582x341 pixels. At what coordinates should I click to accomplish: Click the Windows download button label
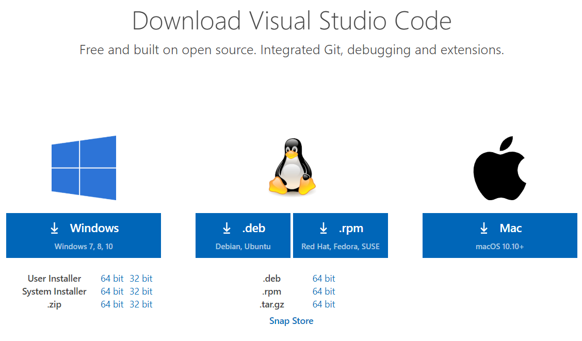coord(94,228)
